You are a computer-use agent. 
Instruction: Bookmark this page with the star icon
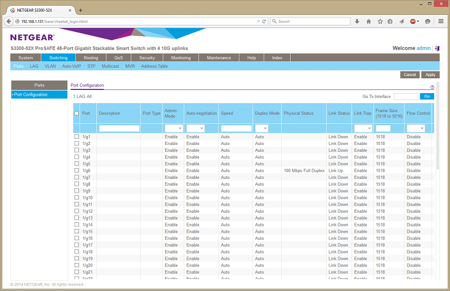pos(380,21)
